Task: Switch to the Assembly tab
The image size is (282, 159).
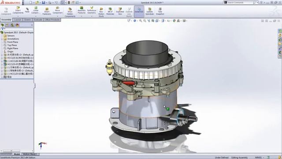Action: coord(6,19)
